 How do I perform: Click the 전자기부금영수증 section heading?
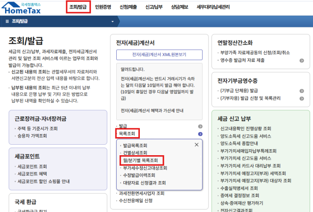(x=237, y=81)
